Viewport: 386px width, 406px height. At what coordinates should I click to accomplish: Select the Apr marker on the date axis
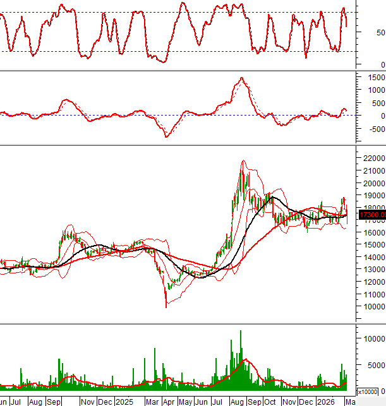(x=168, y=401)
